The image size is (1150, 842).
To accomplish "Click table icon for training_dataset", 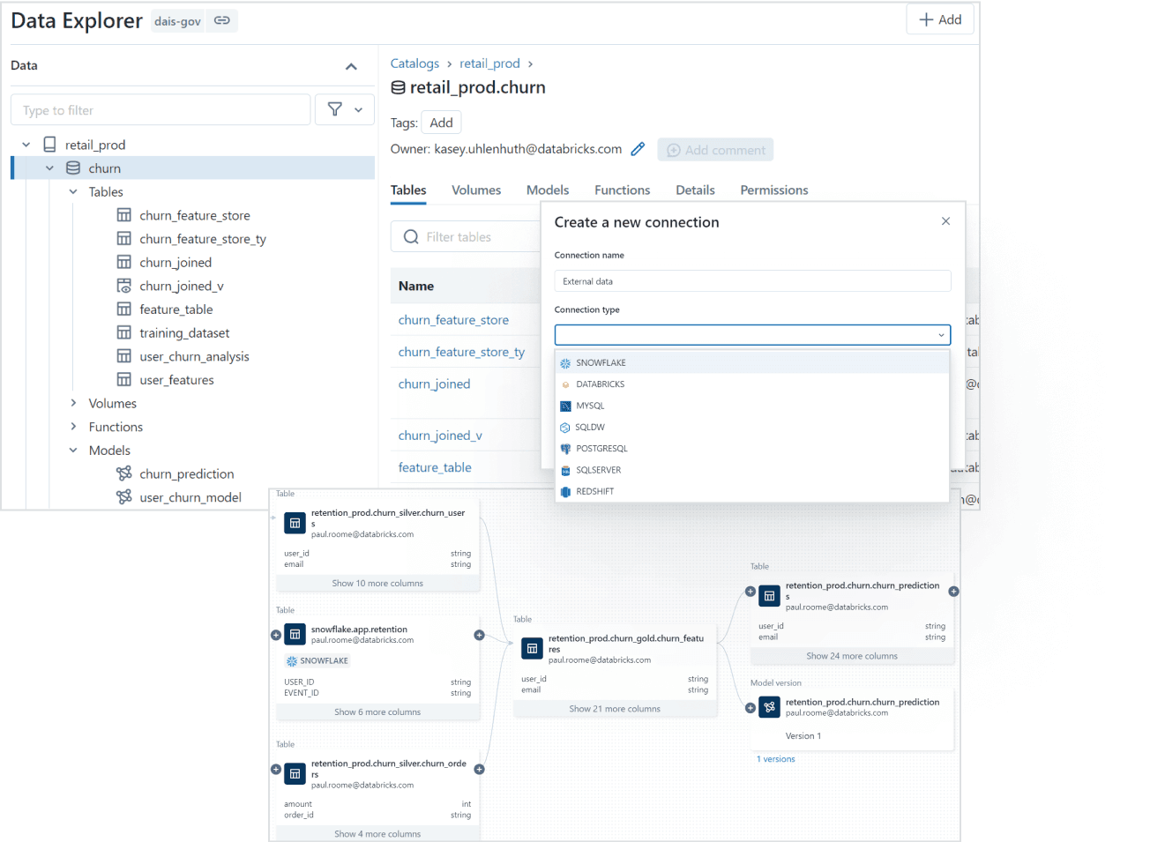I will 124,332.
